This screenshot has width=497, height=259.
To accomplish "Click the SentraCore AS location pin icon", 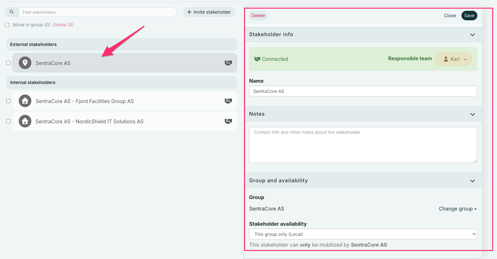I will click(x=25, y=63).
